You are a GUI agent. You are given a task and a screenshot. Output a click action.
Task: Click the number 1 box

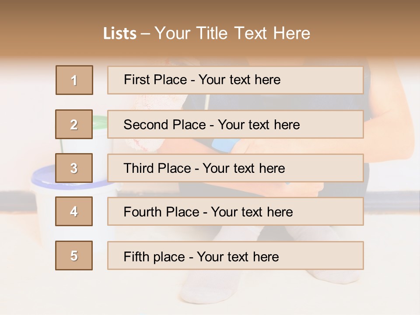click(74, 80)
